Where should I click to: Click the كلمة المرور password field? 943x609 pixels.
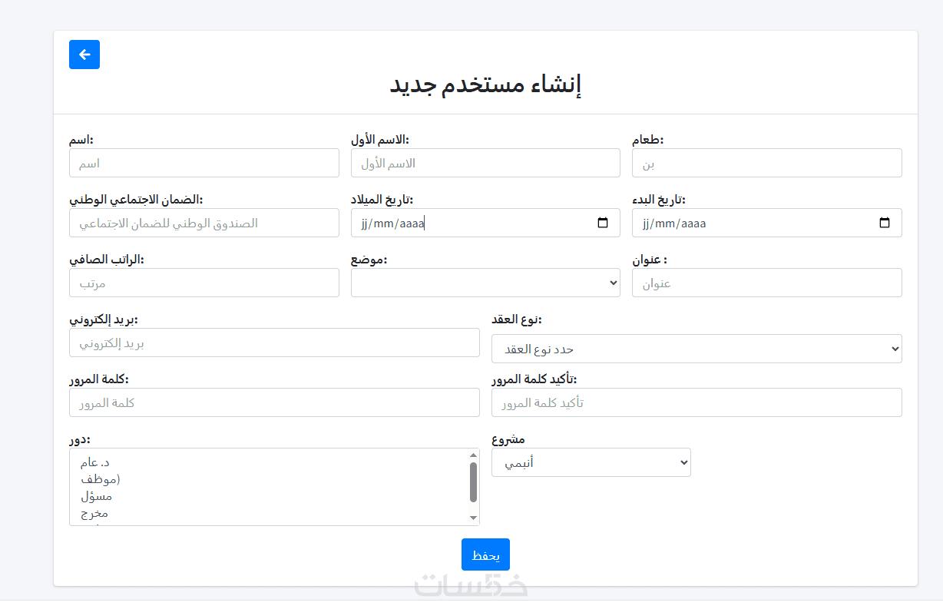pyautogui.click(x=274, y=402)
